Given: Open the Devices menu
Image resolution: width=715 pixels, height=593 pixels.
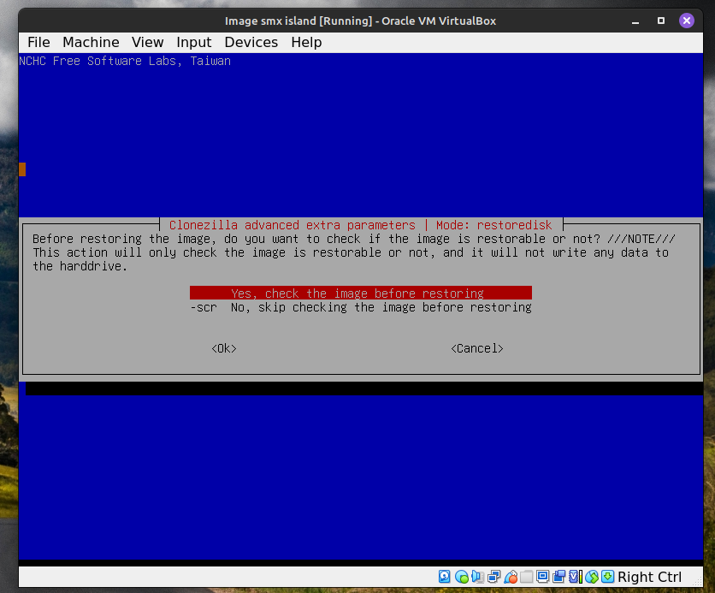Looking at the screenshot, I should point(251,43).
